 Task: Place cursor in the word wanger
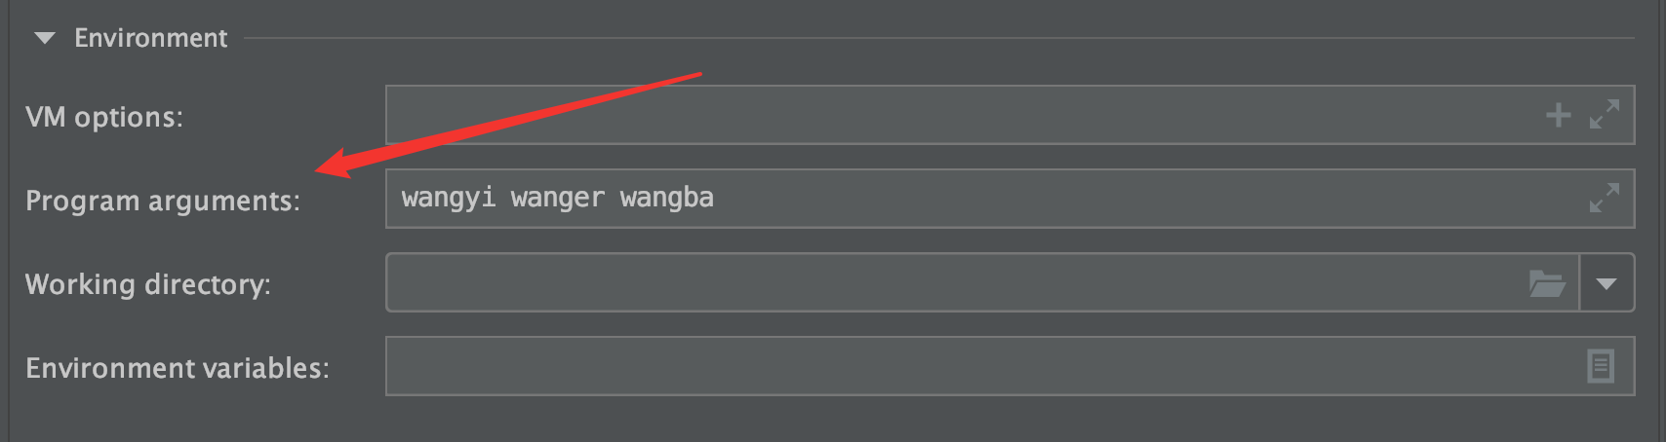click(x=557, y=199)
